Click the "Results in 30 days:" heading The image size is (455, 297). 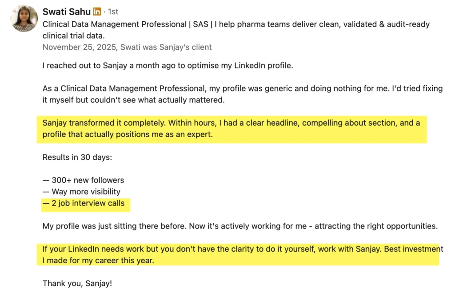(x=78, y=157)
